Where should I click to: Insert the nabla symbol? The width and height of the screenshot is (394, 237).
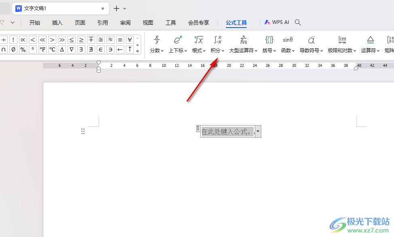(x=72, y=49)
